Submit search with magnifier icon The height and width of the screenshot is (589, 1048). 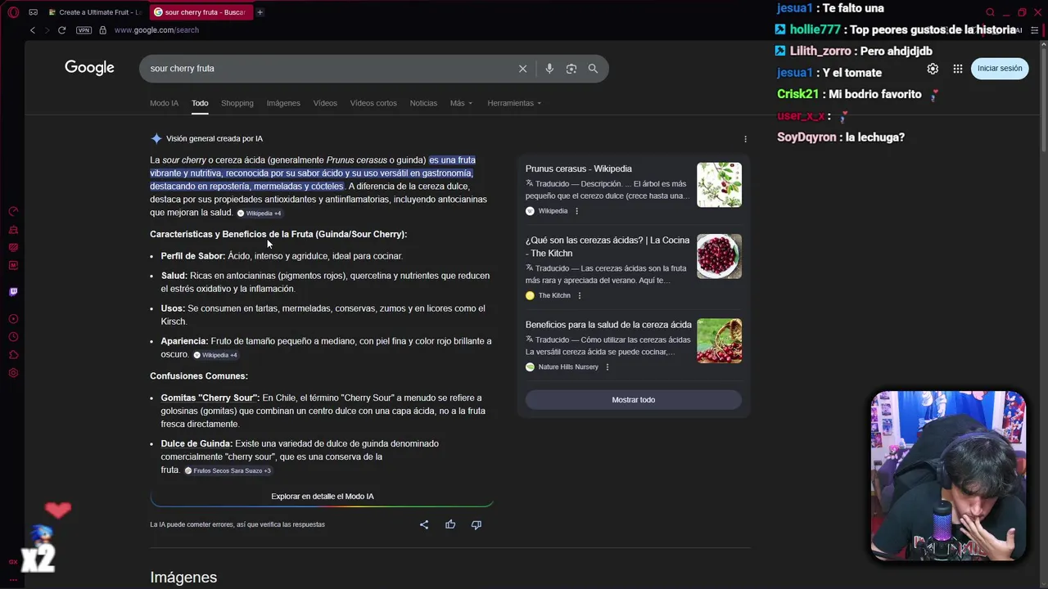coord(593,69)
